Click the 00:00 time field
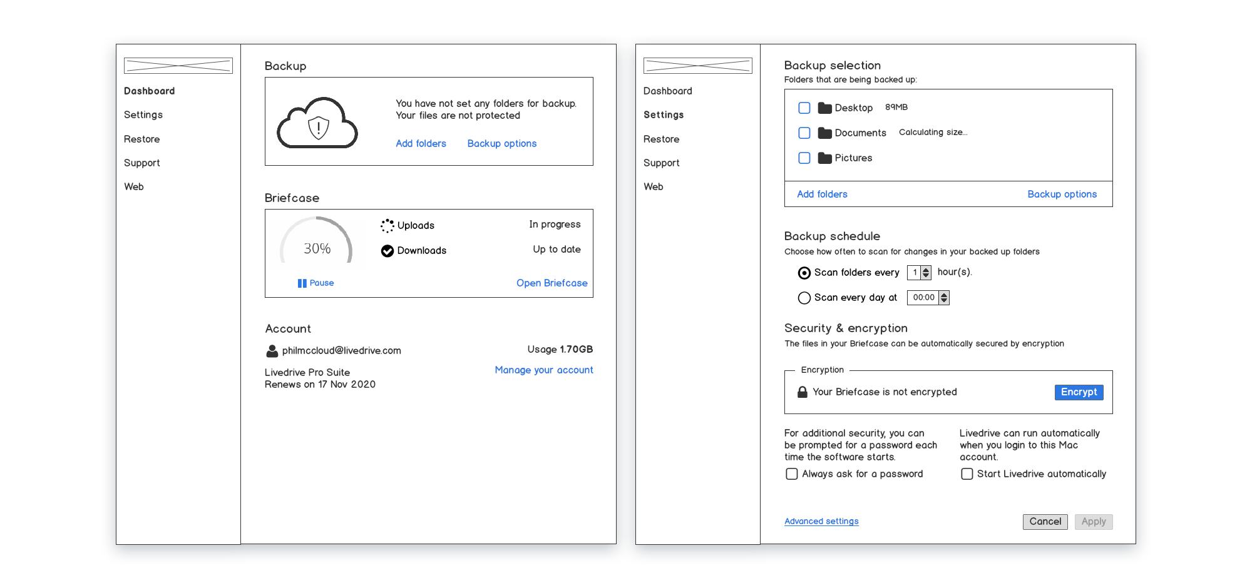The height and width of the screenshot is (588, 1252). [923, 298]
